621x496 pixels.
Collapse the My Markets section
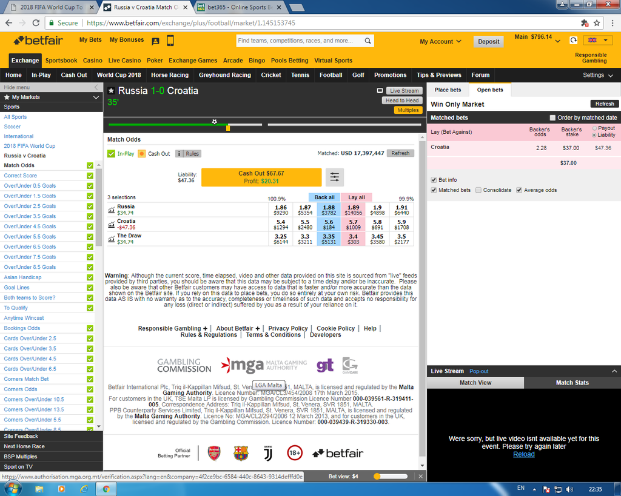96,97
